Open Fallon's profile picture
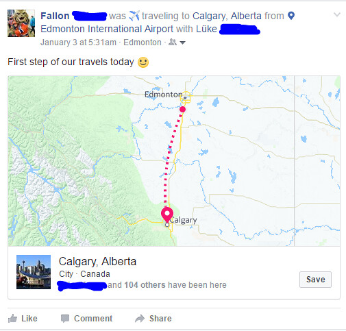This screenshot has width=346, height=331. pos(21,23)
